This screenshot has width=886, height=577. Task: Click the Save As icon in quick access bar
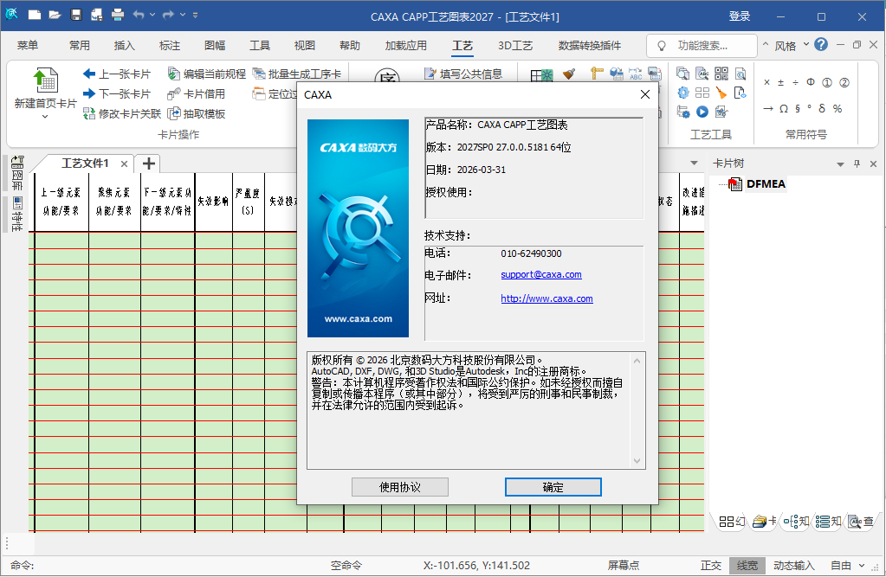click(97, 15)
